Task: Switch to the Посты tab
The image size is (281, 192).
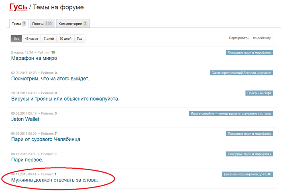Action: 42,24
